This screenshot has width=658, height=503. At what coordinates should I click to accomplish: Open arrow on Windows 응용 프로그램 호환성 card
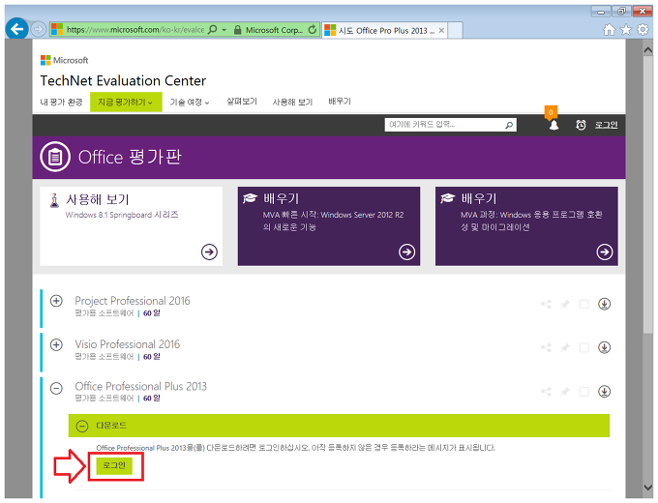pyautogui.click(x=604, y=251)
